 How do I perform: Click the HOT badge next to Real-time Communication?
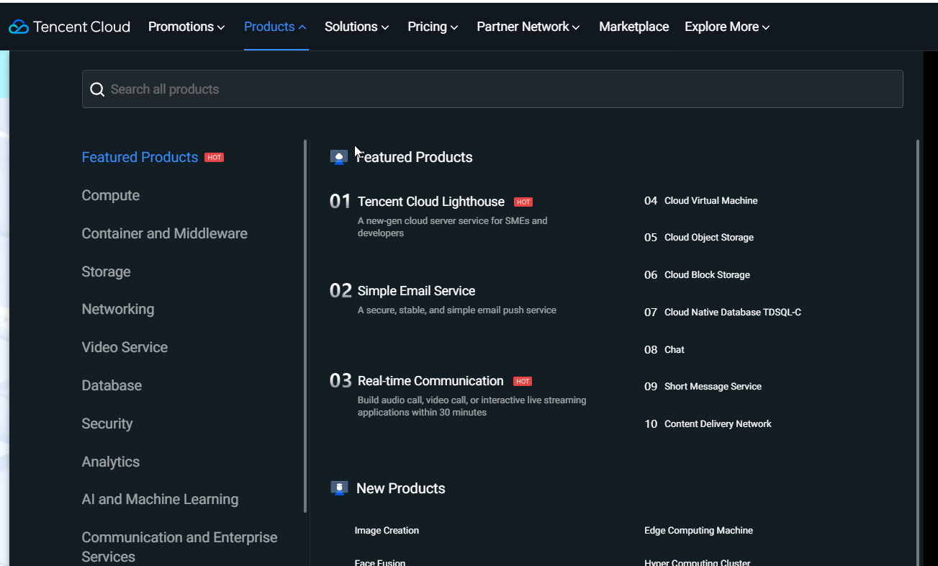(523, 381)
